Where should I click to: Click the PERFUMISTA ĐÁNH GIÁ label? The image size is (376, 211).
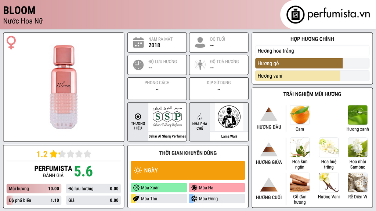(53, 171)
